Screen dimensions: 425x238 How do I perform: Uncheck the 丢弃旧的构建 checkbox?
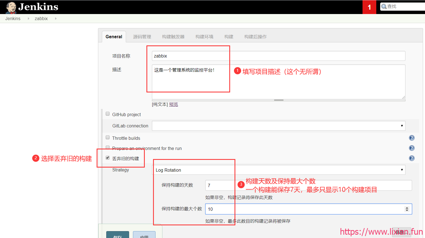(108, 158)
